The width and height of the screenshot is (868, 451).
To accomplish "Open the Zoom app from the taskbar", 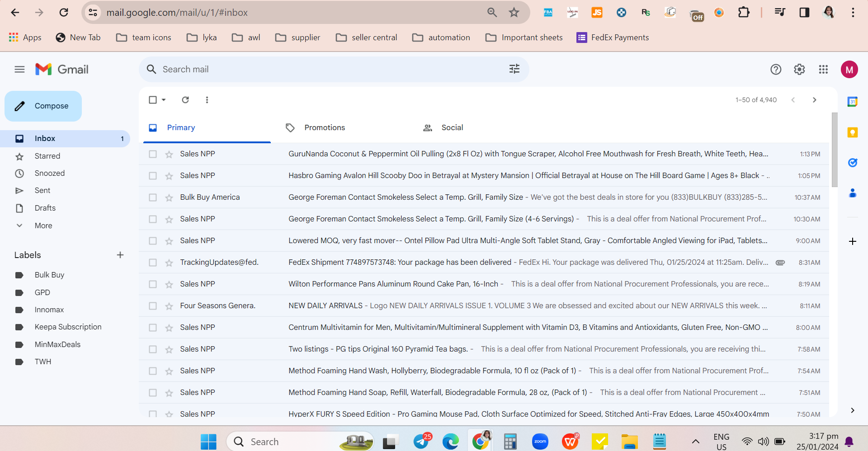I will coord(540,442).
